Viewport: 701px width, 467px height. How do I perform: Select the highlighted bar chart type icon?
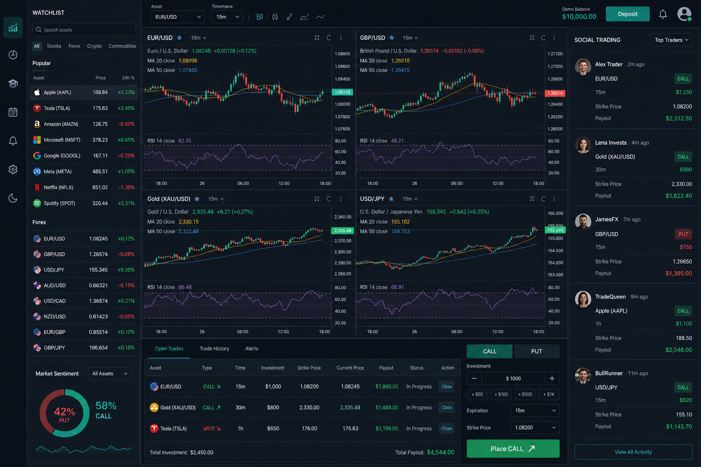click(x=260, y=17)
